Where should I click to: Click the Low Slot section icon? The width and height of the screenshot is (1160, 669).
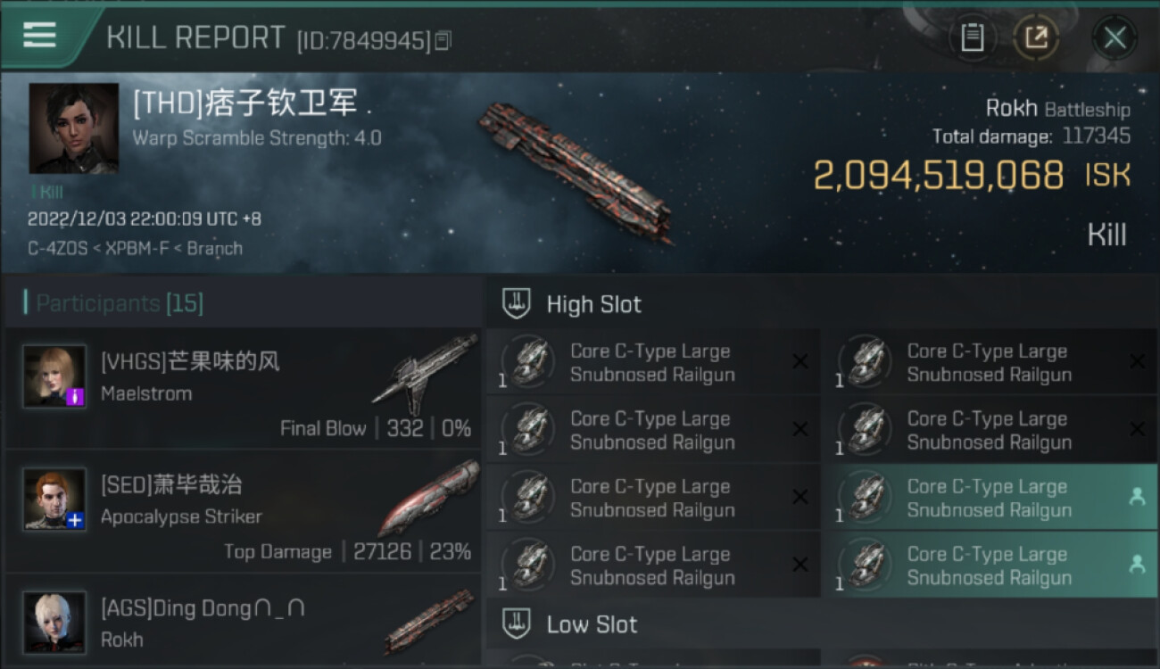(517, 624)
